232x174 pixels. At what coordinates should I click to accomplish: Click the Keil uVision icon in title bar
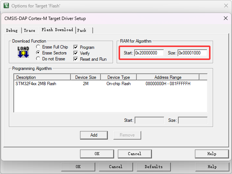coord(6,6)
